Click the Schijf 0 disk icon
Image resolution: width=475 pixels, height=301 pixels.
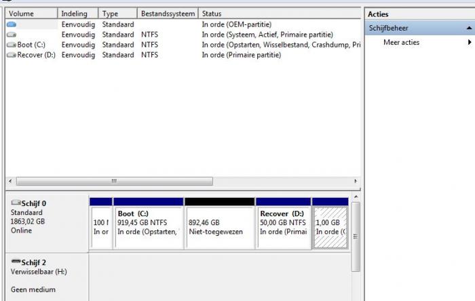point(16,203)
